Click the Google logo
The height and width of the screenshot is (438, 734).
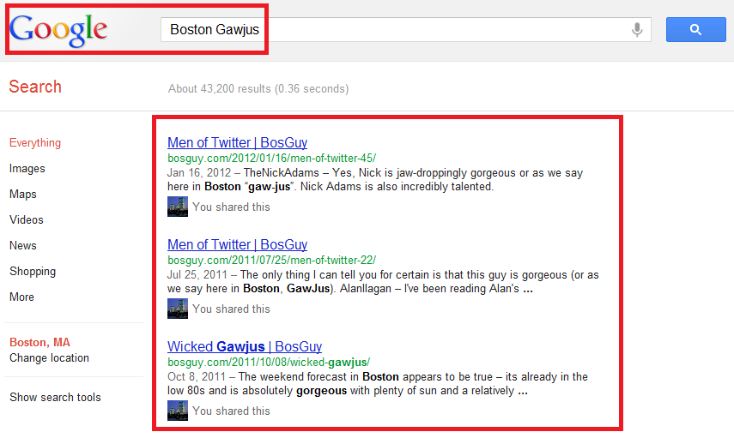[58, 29]
